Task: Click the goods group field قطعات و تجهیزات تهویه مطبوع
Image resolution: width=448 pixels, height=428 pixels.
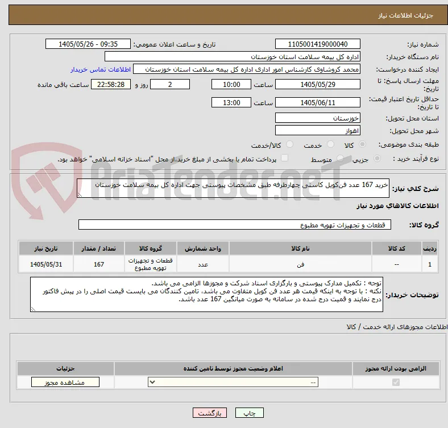Action: pos(235,225)
